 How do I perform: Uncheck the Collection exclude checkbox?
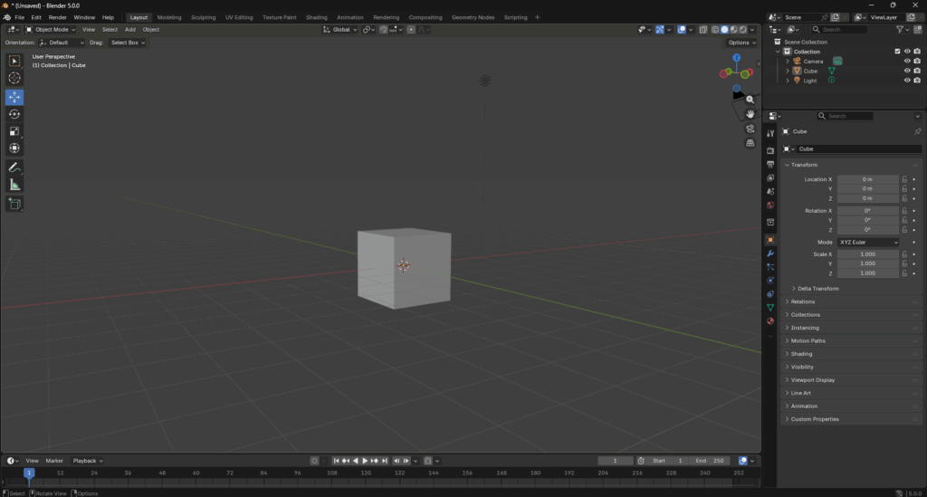[x=897, y=52]
